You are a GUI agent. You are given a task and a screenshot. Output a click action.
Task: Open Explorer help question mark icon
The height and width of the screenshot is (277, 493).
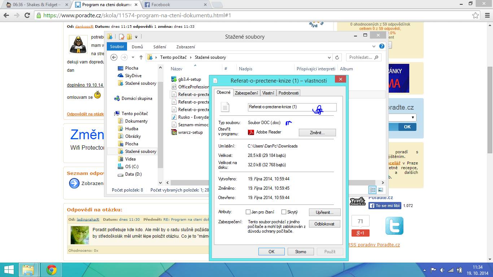point(382,47)
